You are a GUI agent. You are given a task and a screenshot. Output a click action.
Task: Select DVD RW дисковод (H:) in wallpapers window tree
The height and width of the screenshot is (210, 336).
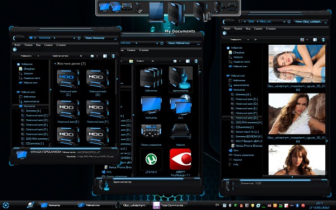(246, 123)
